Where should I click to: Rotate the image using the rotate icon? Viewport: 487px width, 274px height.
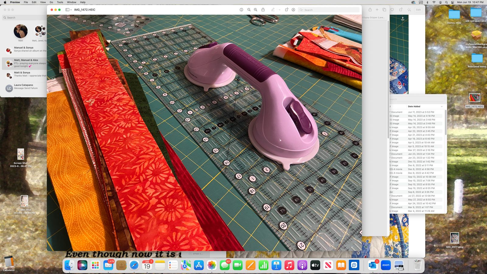(x=286, y=10)
